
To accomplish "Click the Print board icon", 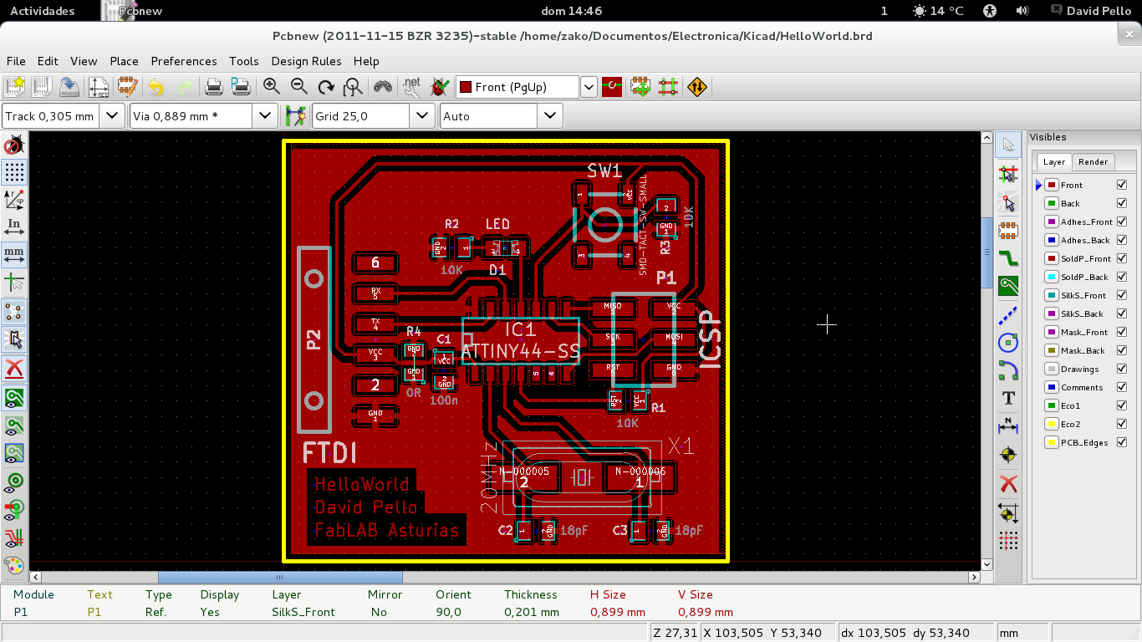I will [x=213, y=86].
